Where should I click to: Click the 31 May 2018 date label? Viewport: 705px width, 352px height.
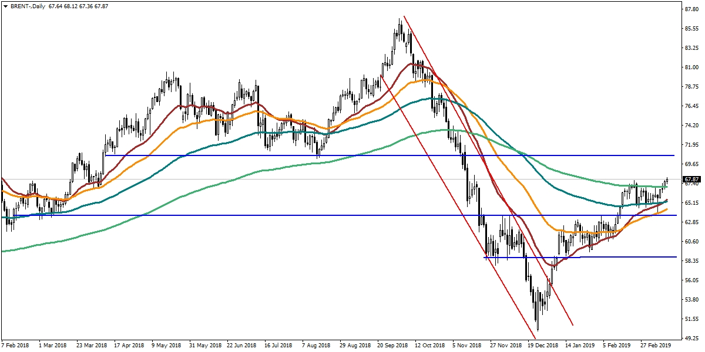click(x=204, y=346)
